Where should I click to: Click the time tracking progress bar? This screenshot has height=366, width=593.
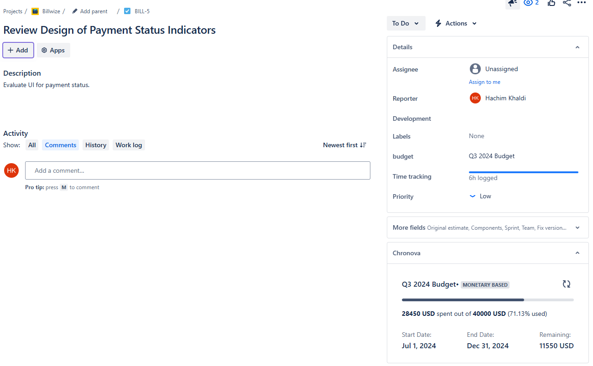(x=523, y=172)
